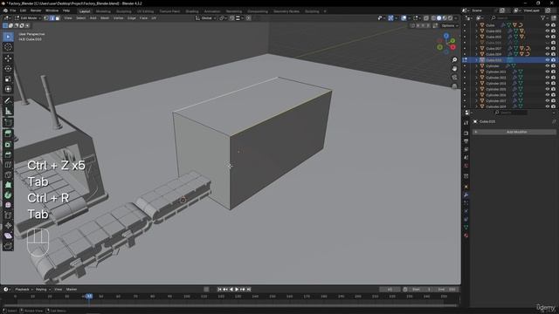Switch to solid viewport shading
559x314 pixels.
point(438,17)
